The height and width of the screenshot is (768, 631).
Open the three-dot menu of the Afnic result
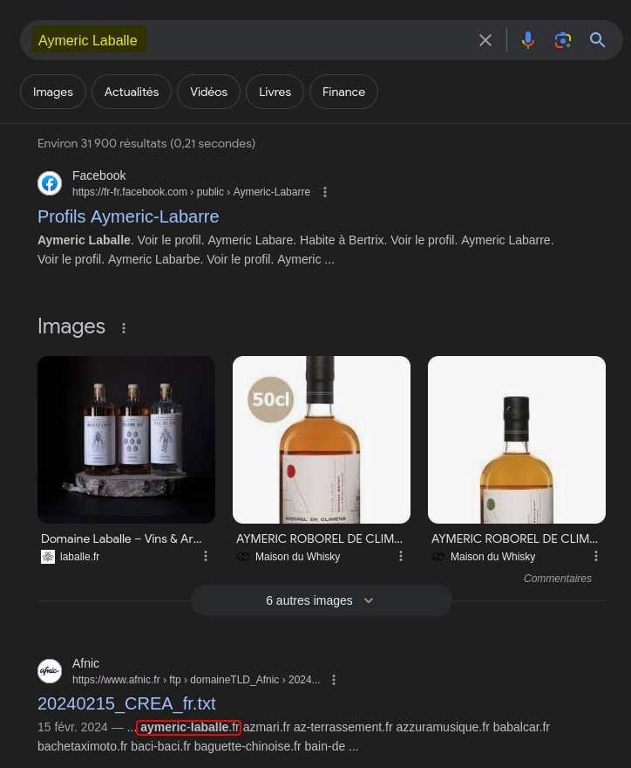click(334, 680)
